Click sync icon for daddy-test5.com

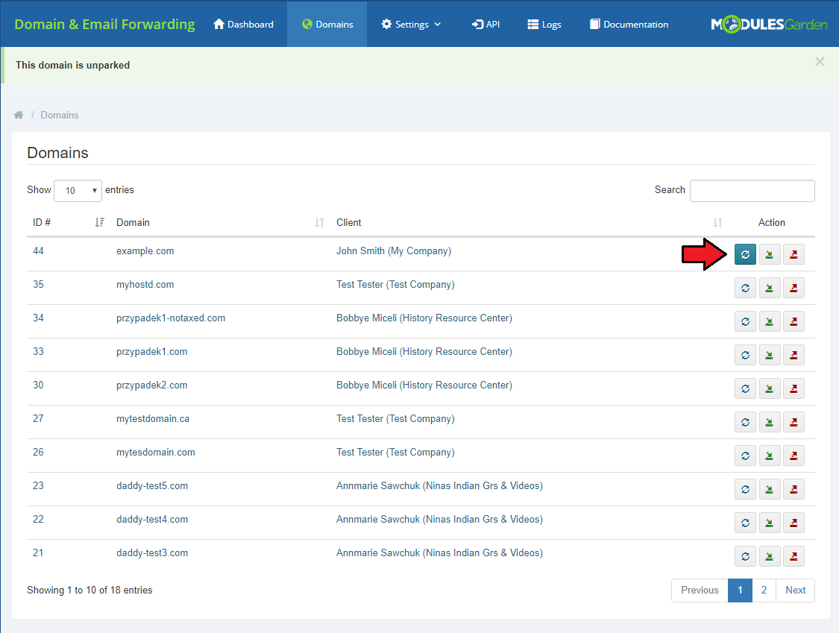click(x=745, y=489)
